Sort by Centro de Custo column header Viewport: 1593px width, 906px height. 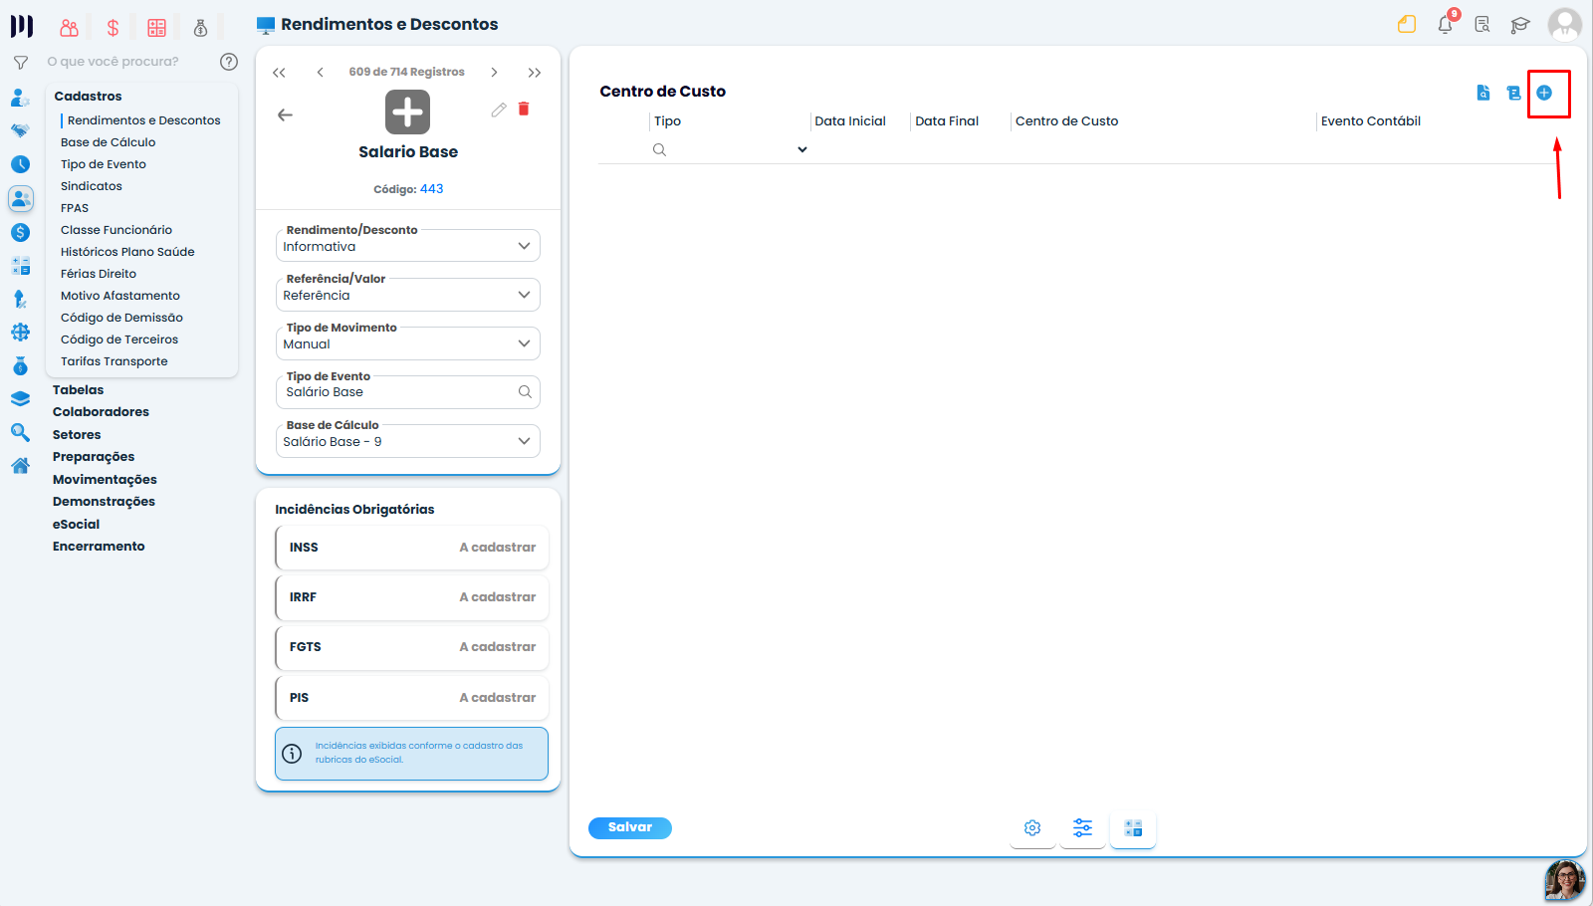click(1066, 121)
